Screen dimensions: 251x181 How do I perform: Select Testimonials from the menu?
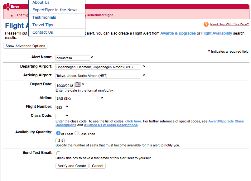click(44, 17)
